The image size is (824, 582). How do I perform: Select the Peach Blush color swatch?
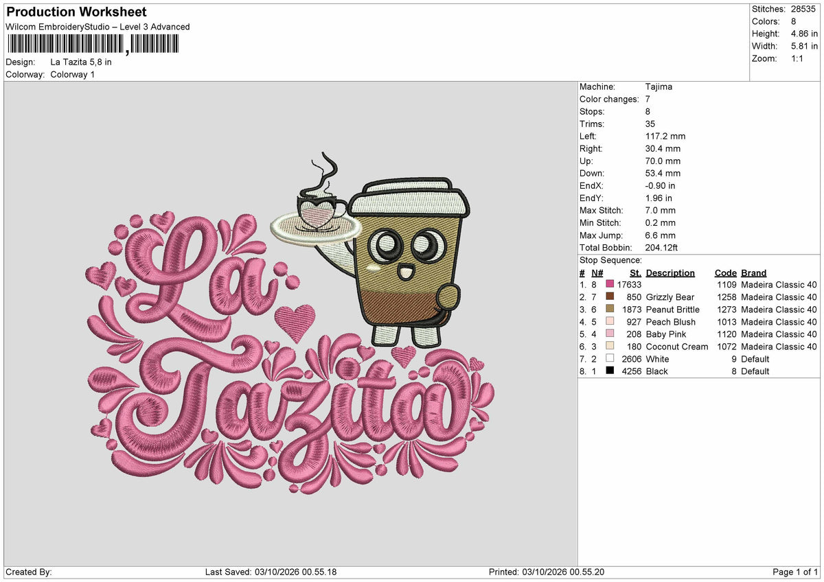(x=610, y=321)
